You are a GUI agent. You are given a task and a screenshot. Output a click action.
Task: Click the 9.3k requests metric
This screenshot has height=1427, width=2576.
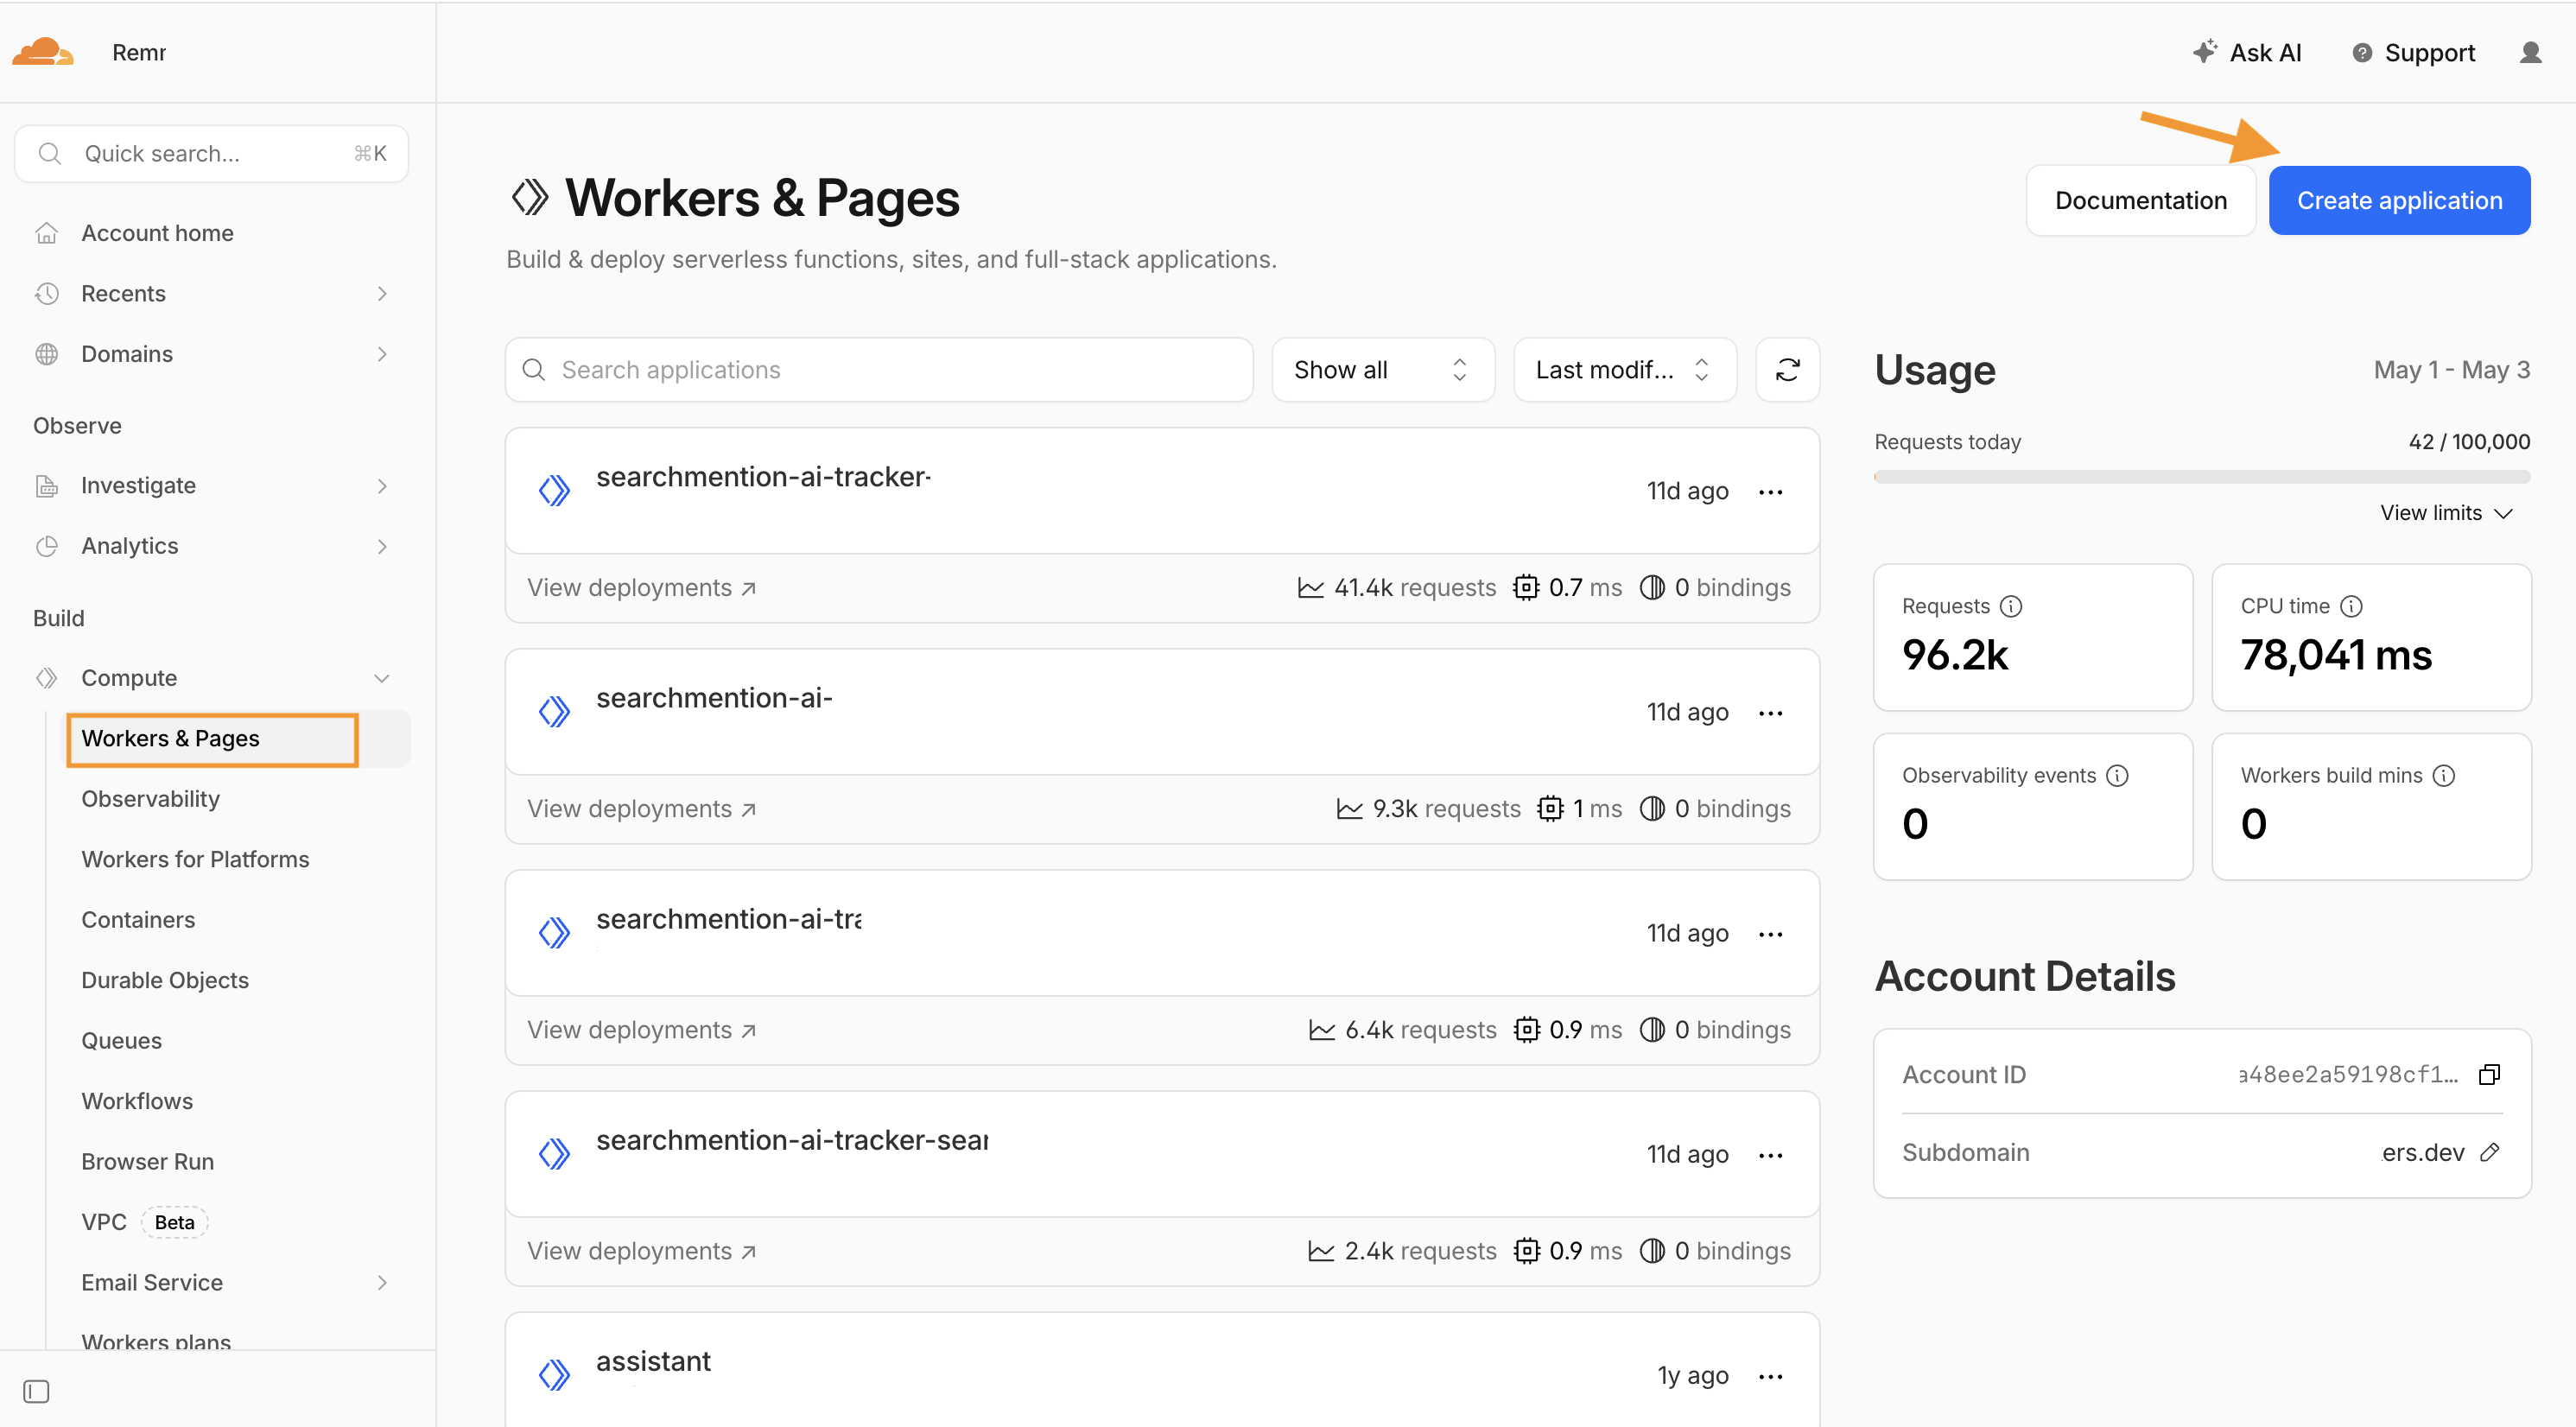[x=1428, y=809]
